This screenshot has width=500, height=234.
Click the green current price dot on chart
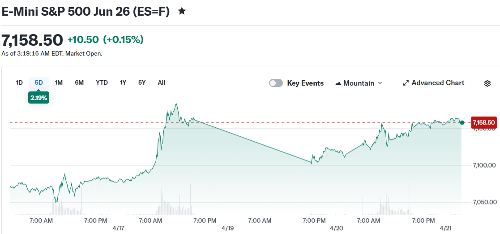[x=462, y=122]
